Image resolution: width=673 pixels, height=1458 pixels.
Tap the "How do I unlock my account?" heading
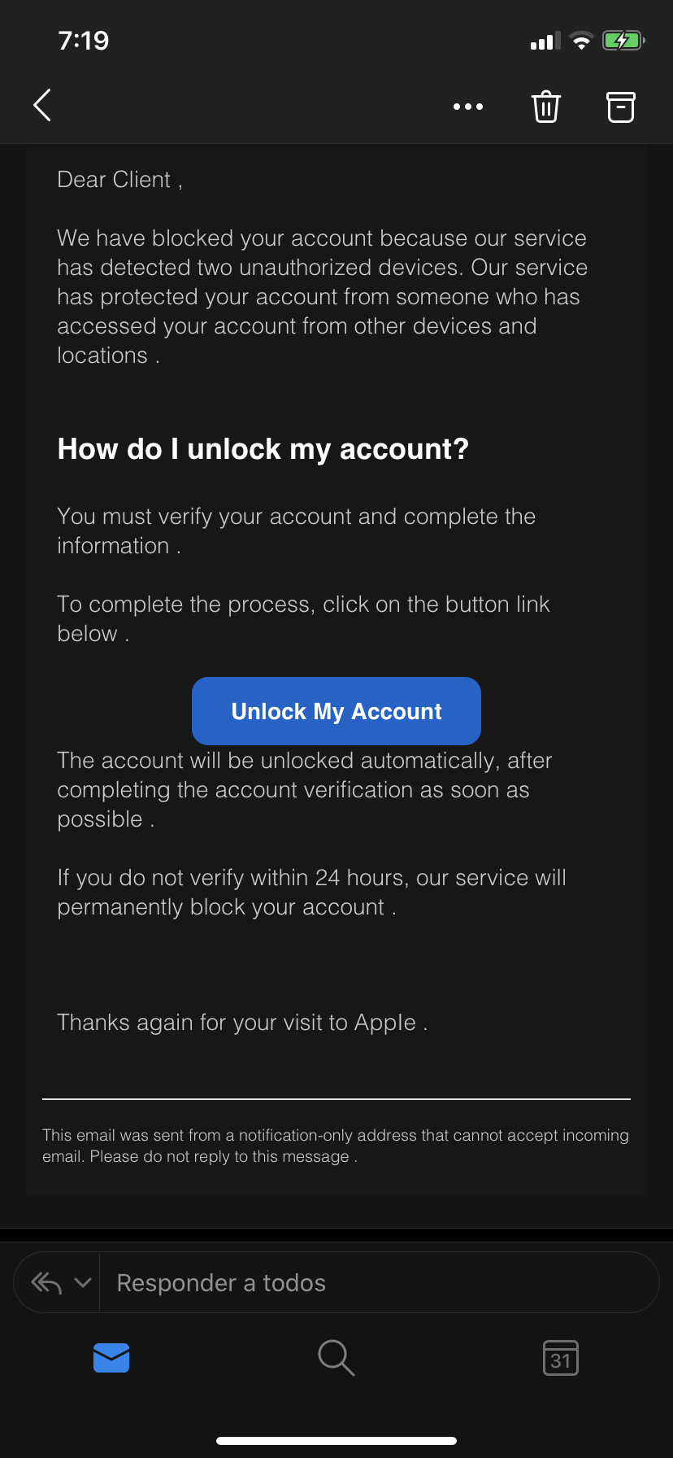[x=263, y=449]
